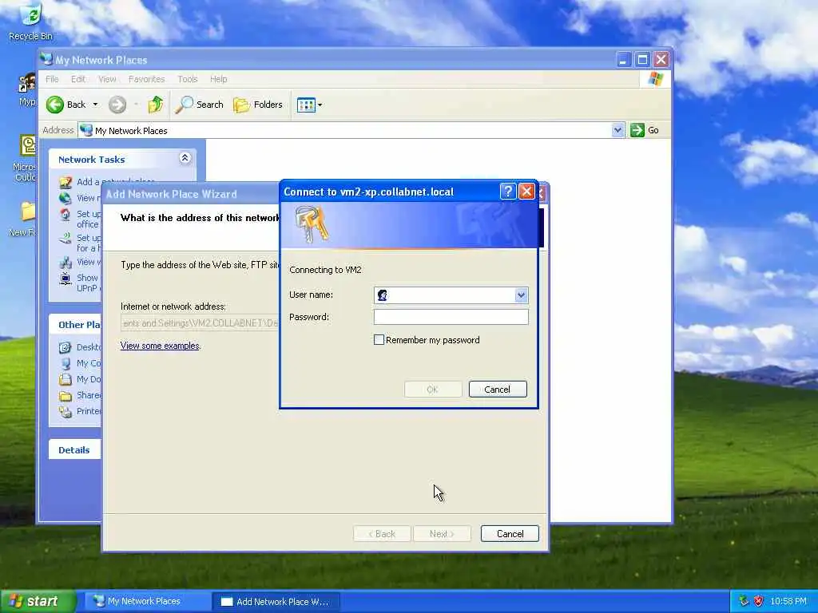Open the Address bar dropdown arrow

(x=617, y=130)
